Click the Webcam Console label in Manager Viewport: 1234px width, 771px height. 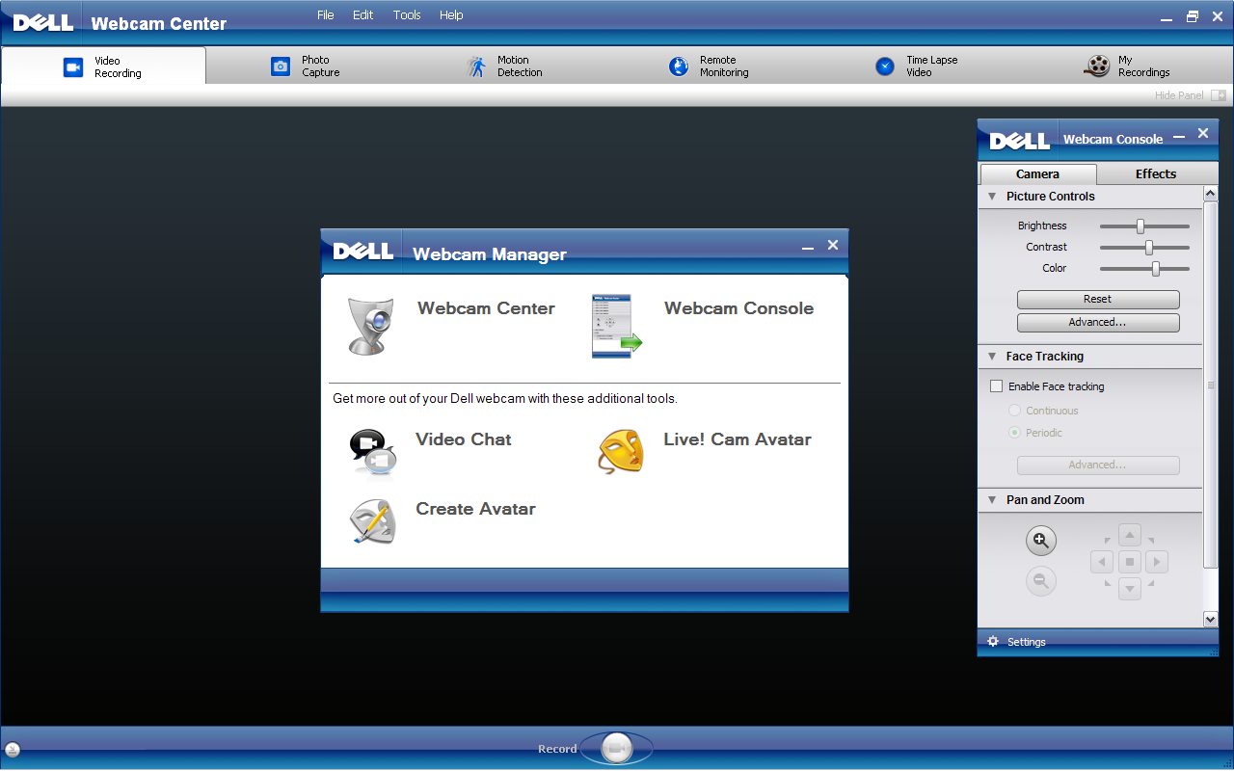[739, 308]
